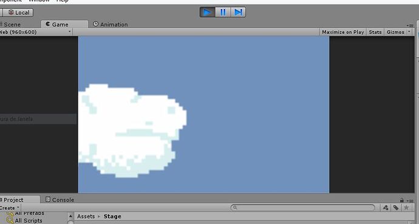The height and width of the screenshot is (224, 419).
Task: Advance one frame with Step button
Action: coord(238,12)
